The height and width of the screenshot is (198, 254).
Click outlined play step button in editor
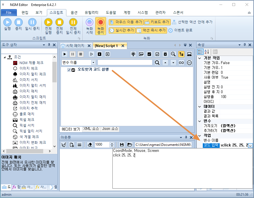(x=92, y=54)
